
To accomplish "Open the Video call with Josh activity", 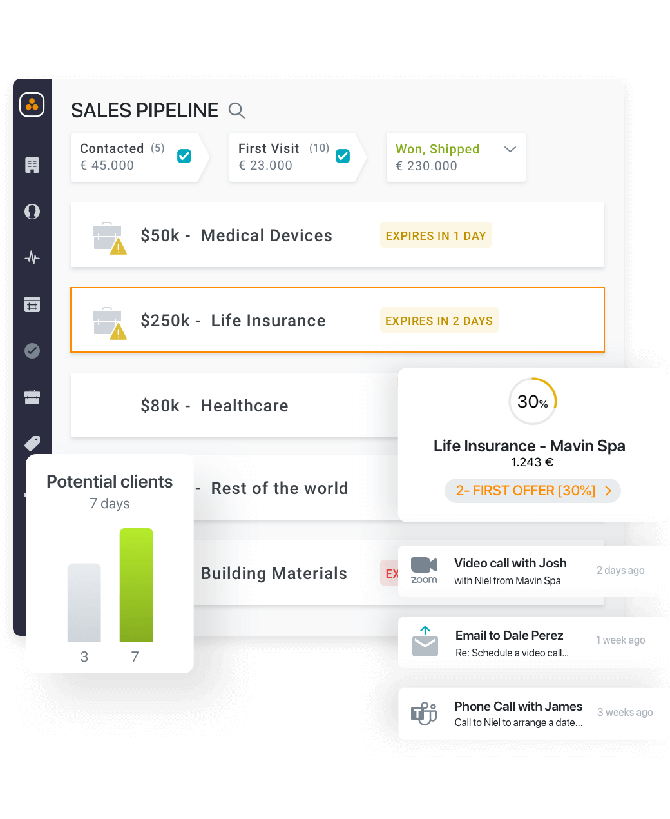I will point(533,571).
